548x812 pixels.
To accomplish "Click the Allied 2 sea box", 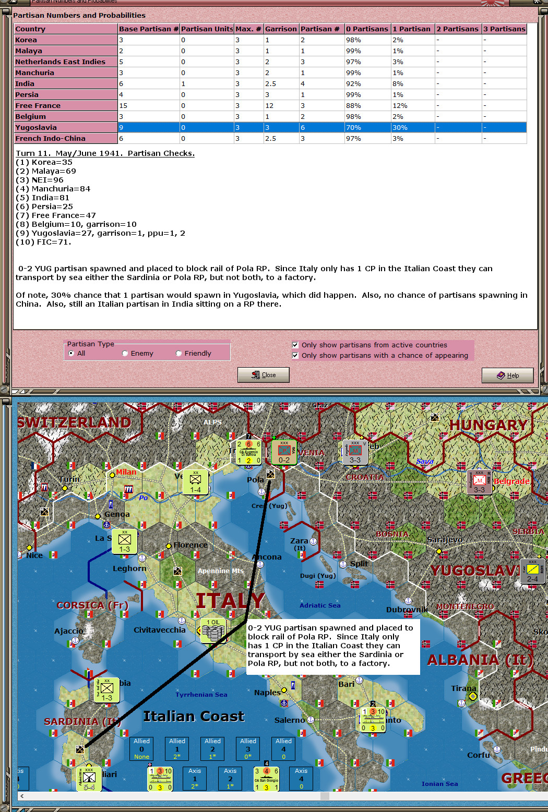I will click(212, 748).
